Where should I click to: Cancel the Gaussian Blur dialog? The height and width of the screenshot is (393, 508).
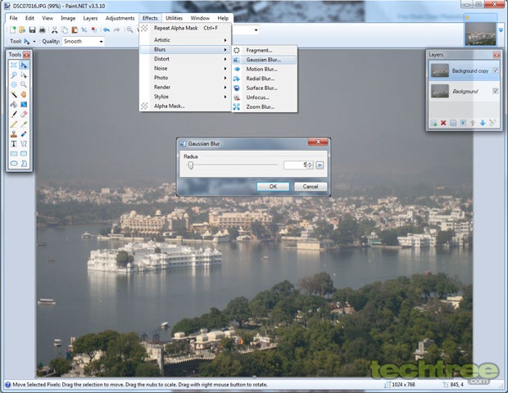pos(311,187)
